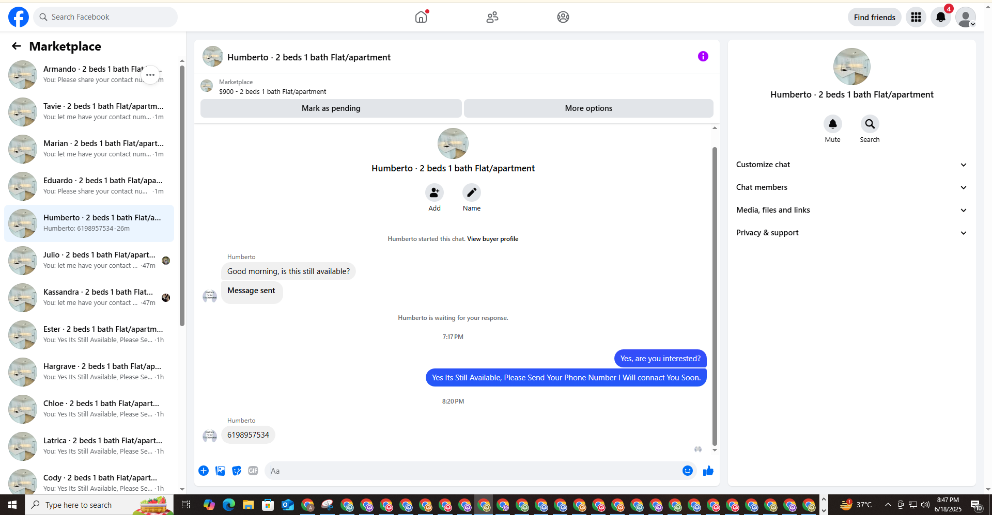Click the Find friends button

pyautogui.click(x=875, y=17)
